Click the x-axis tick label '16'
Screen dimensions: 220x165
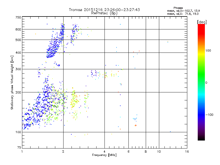coord(187,152)
